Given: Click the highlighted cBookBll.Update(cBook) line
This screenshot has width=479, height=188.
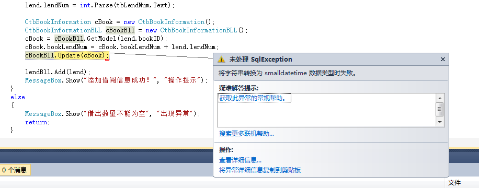Looking at the screenshot, I should point(67,55).
